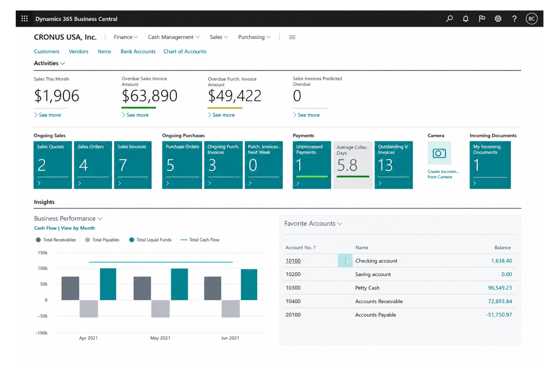Open row options for account 10100
This screenshot has width=556, height=370.
(x=345, y=261)
